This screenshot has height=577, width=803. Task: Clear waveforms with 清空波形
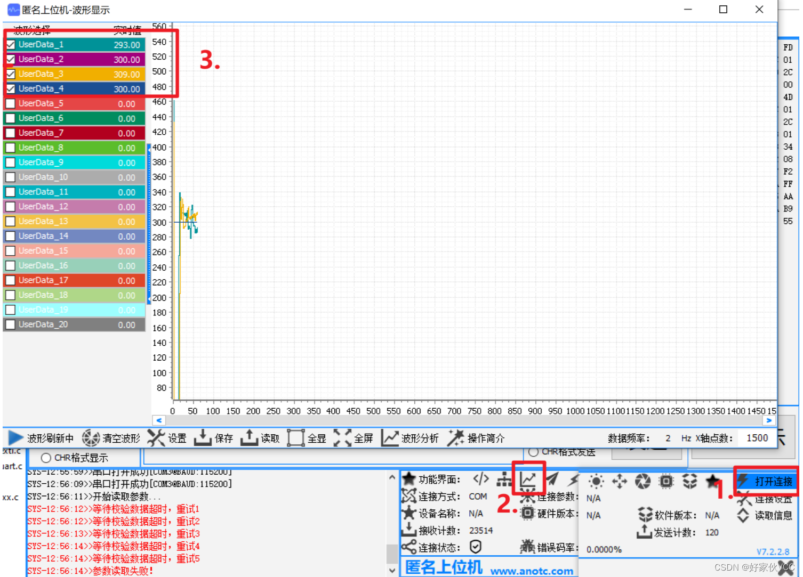111,438
